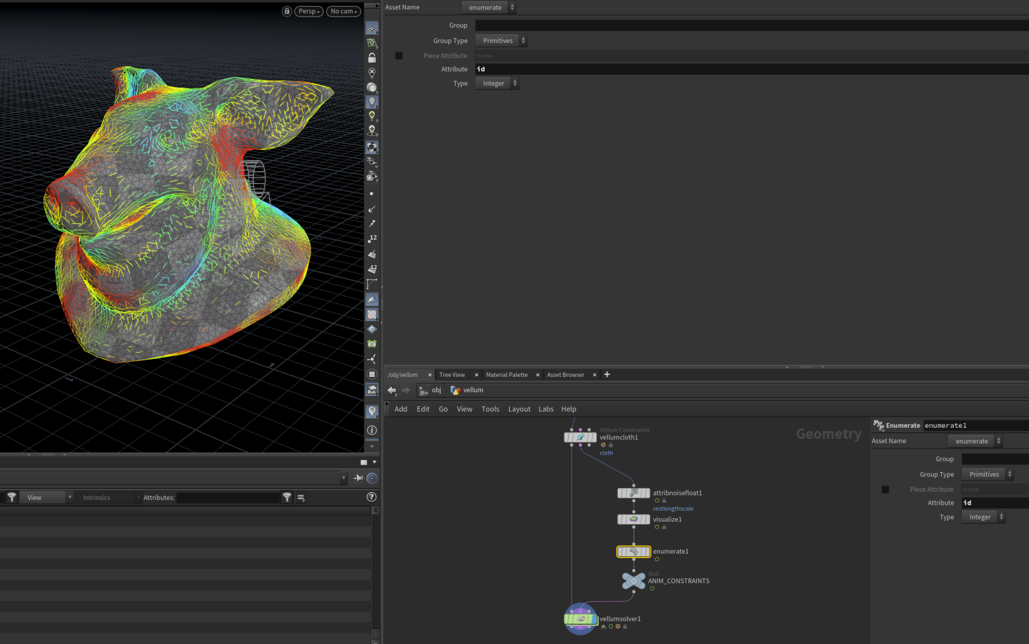This screenshot has height=644, width=1029.
Task: Toggle Piece Attribute checkbox in Enumerate side panel
Action: 885,489
